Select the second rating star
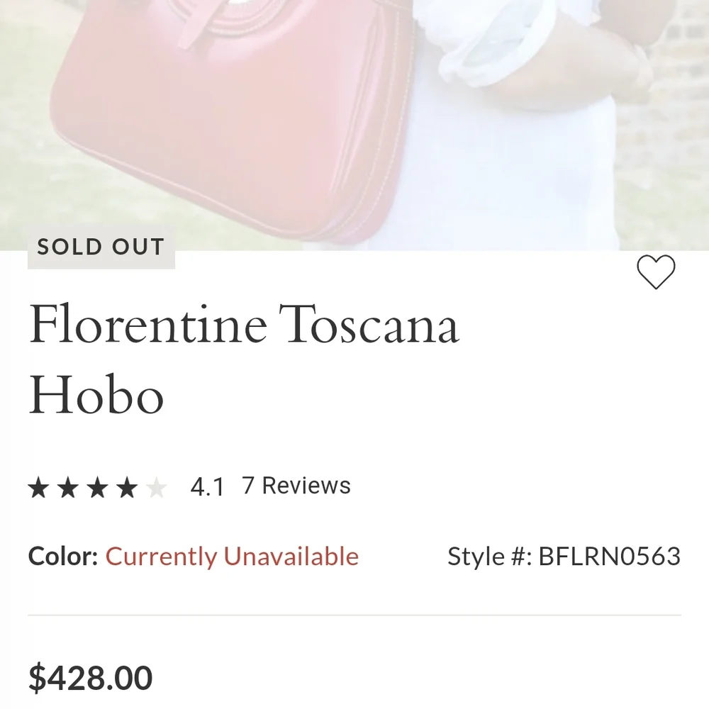 coord(69,486)
